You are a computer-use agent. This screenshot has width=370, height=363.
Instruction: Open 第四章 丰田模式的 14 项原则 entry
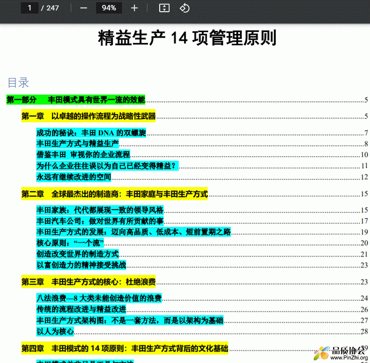click(x=125, y=348)
